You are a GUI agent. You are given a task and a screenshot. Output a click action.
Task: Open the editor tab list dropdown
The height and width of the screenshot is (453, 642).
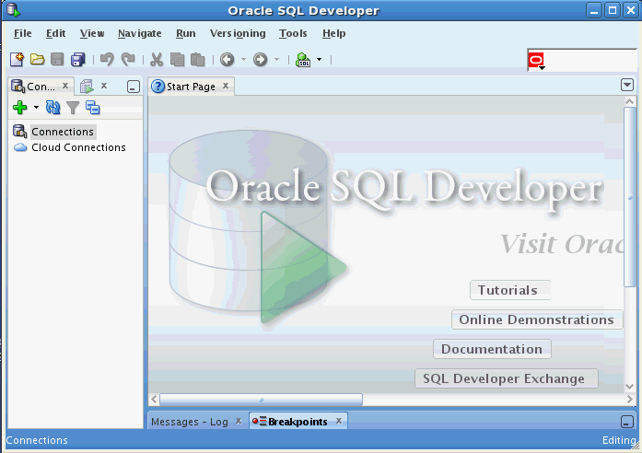627,85
